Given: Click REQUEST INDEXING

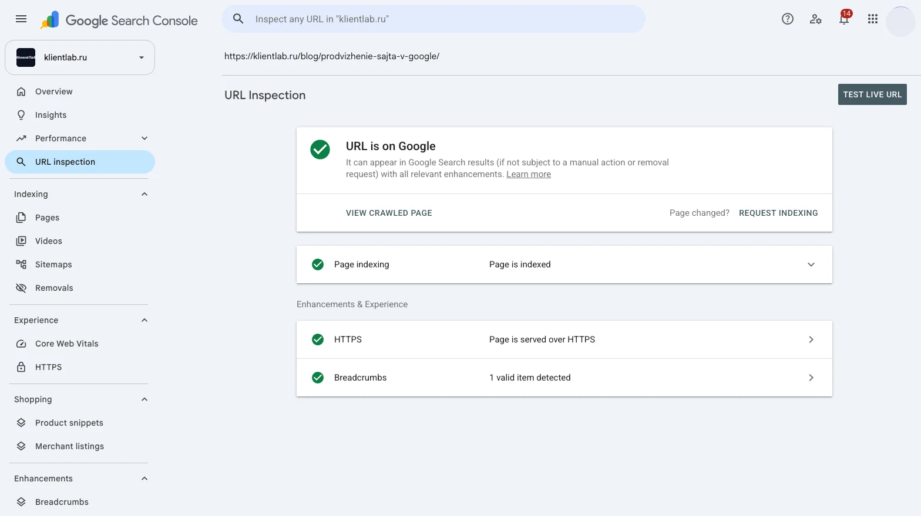Looking at the screenshot, I should [778, 213].
